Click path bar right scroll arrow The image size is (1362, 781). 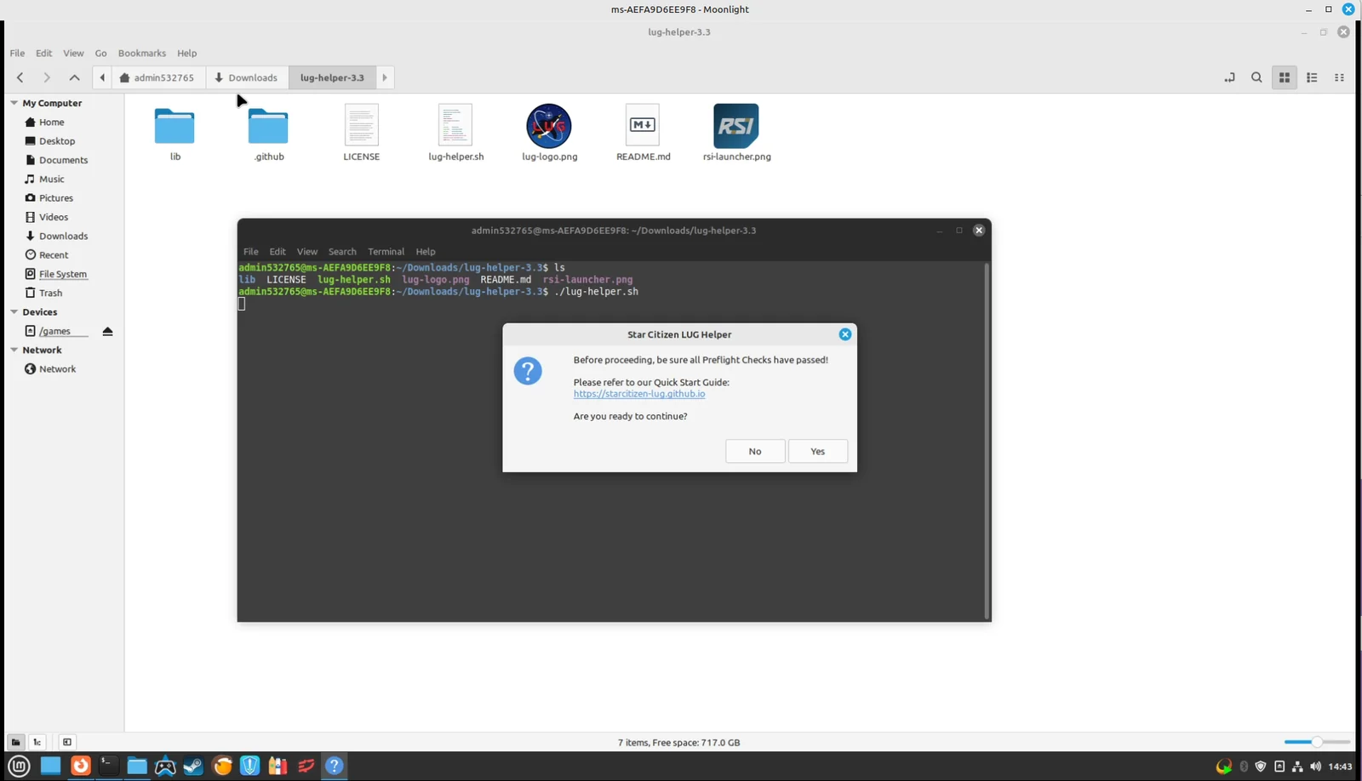pyautogui.click(x=385, y=77)
